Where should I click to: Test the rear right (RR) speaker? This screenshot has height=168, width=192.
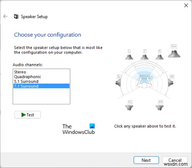tap(159, 108)
